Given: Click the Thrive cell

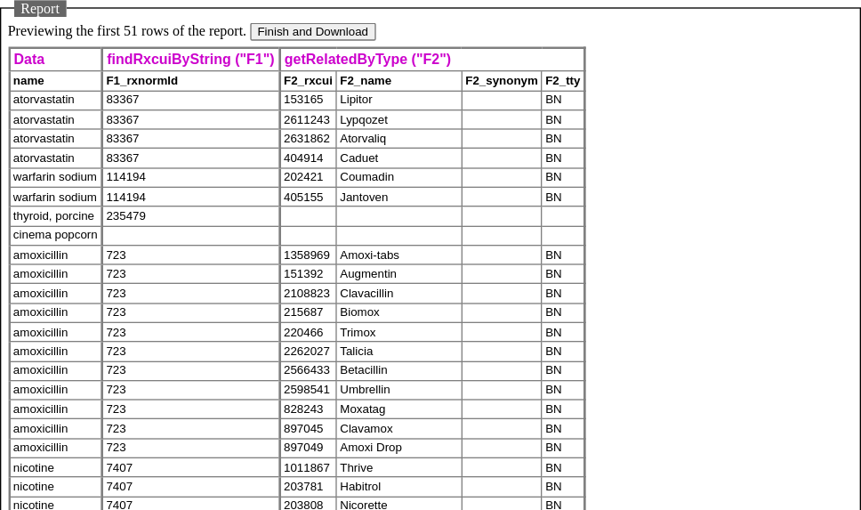Looking at the screenshot, I should pyautogui.click(x=399, y=467).
